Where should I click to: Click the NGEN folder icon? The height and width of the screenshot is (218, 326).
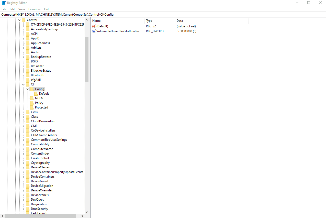pyautogui.click(x=32, y=98)
